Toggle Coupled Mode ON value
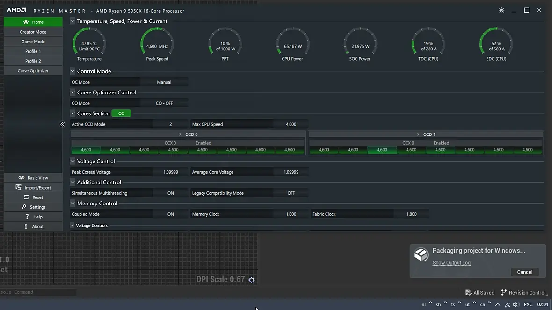This screenshot has height=310, width=552. 170,214
